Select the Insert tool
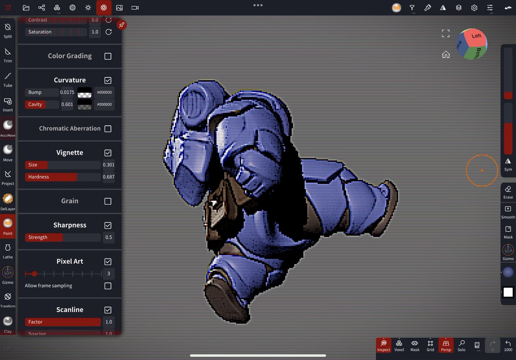 (x=8, y=104)
